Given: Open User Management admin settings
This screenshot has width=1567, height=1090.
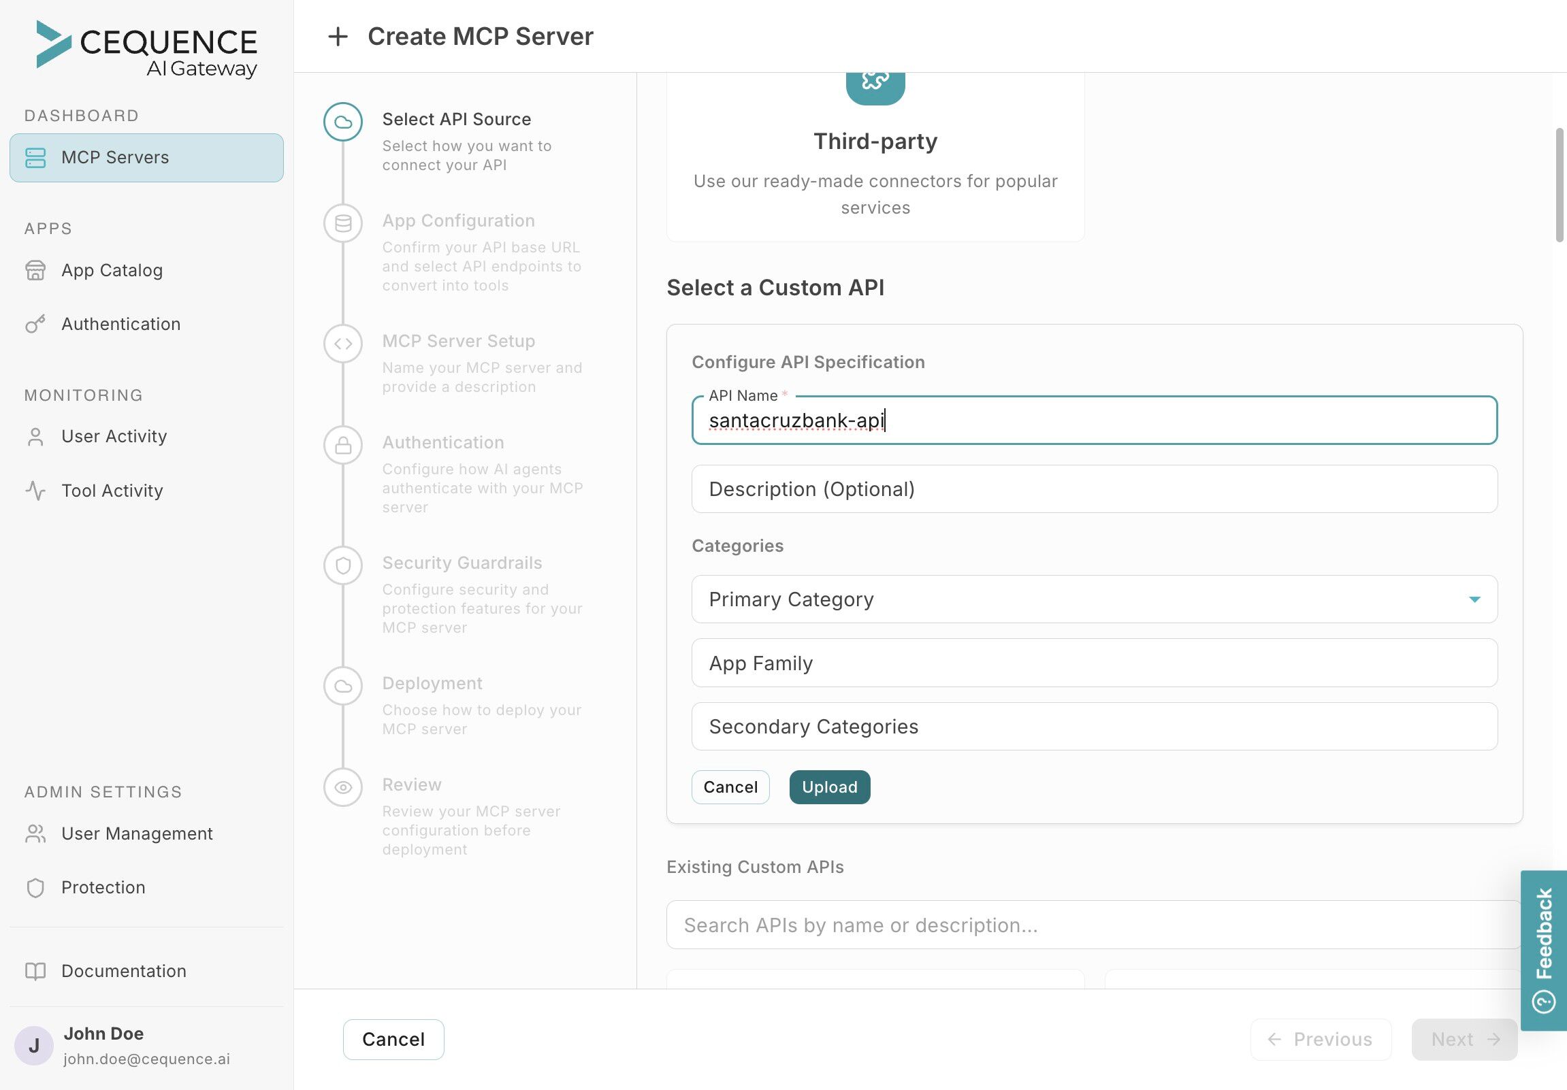Looking at the screenshot, I should (x=137, y=833).
